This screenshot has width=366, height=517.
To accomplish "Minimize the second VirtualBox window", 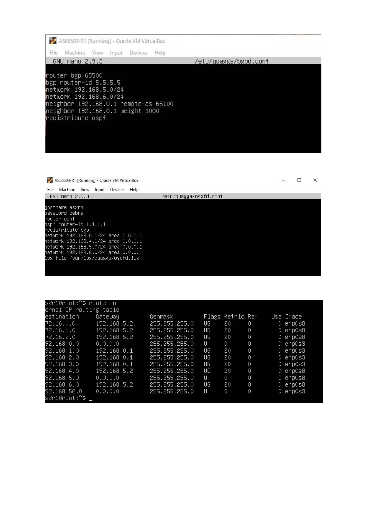I will (x=283, y=180).
